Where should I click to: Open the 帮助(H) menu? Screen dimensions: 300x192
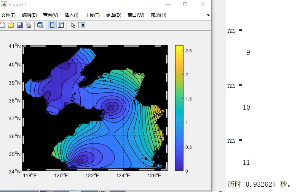click(158, 15)
